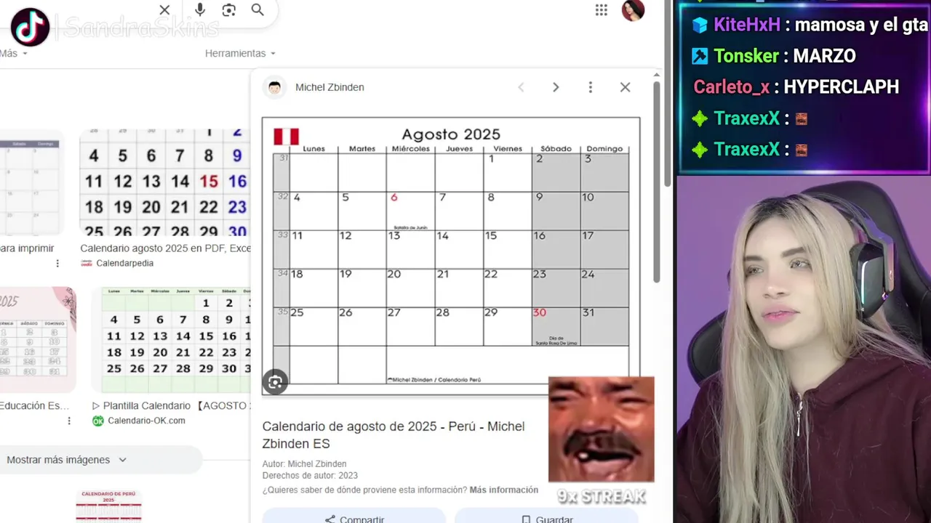Click the Calendarpedia favicon
The width and height of the screenshot is (931, 523).
coord(87,264)
